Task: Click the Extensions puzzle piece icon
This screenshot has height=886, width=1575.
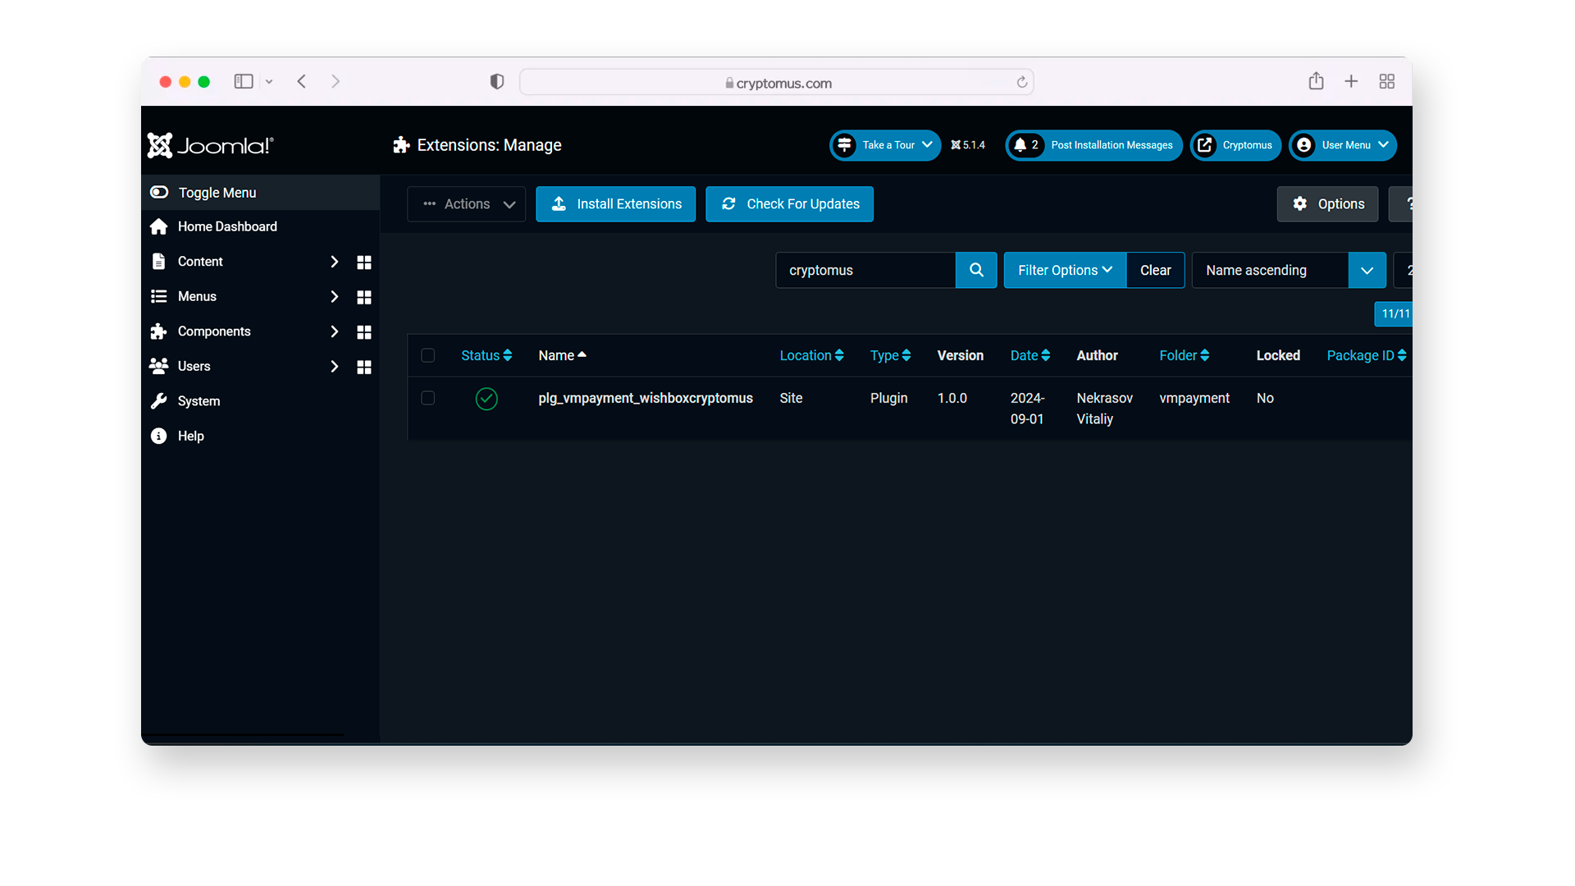Action: pos(401,145)
